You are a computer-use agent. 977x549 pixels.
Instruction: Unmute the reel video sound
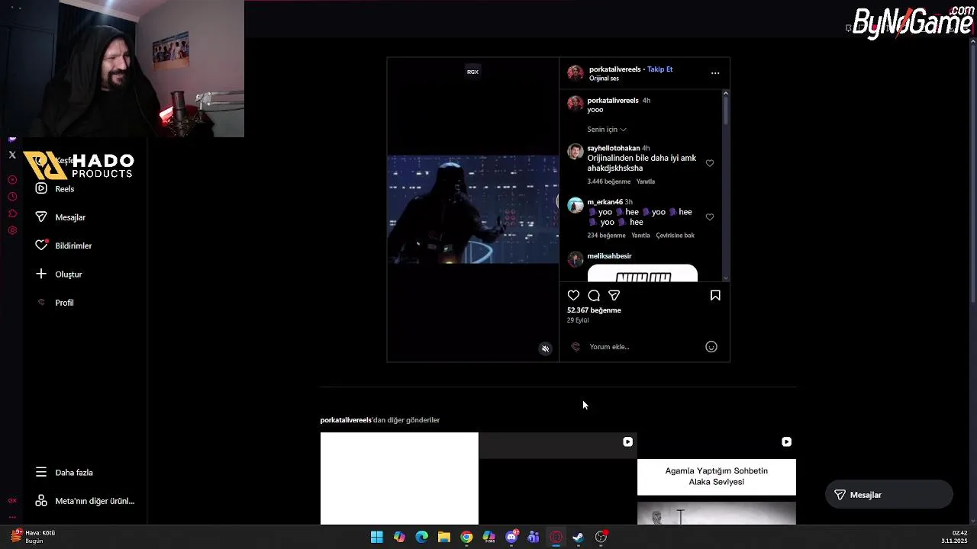click(545, 348)
